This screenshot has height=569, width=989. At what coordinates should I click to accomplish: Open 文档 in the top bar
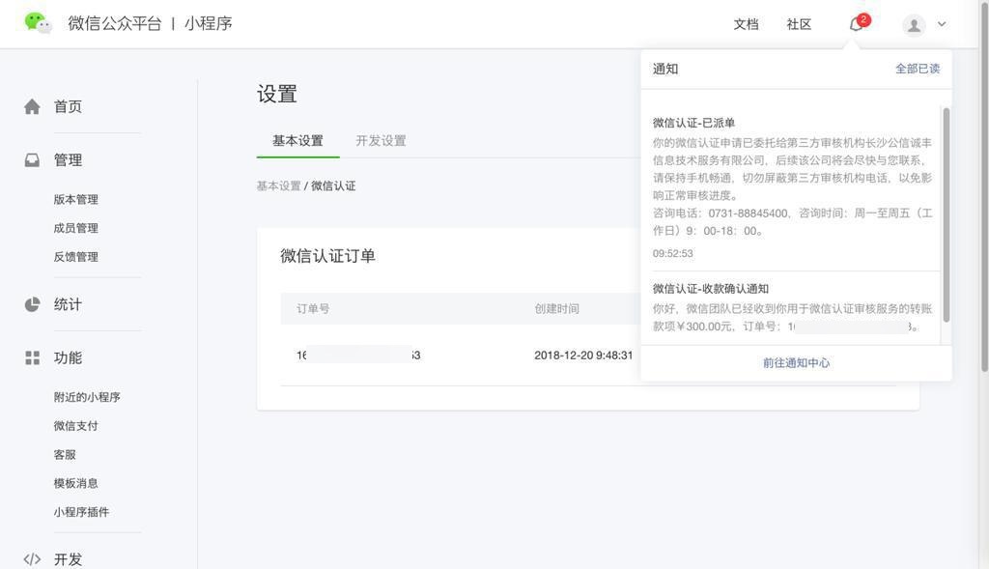746,24
